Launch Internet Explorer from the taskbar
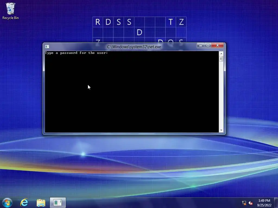278x208 pixels. [x=24, y=203]
